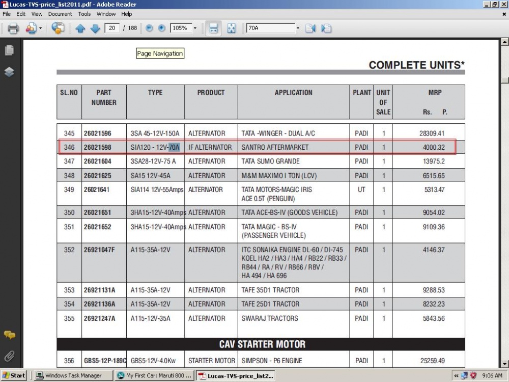Open the Layers panel in the sidebar
The height and width of the screenshot is (382, 509).
coord(9,72)
